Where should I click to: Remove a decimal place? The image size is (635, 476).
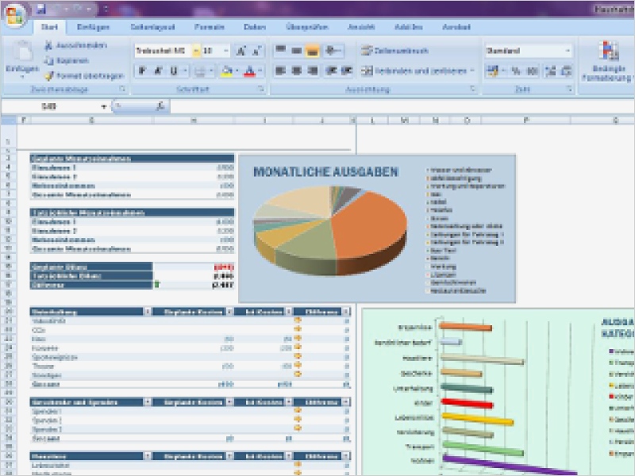point(567,71)
